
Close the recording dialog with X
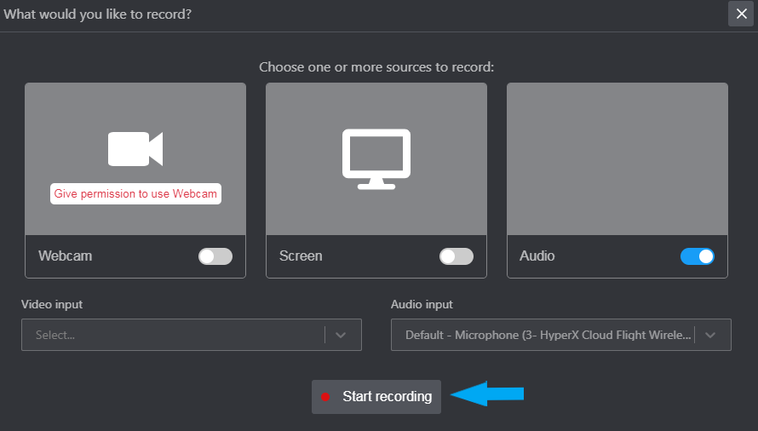pos(741,14)
